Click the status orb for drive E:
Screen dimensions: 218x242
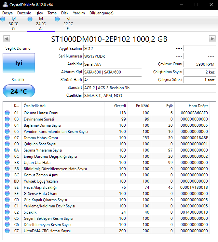coord(57,19)
